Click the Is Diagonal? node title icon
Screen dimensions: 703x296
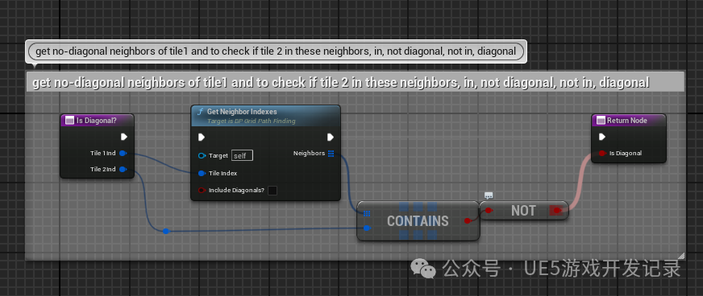69,121
